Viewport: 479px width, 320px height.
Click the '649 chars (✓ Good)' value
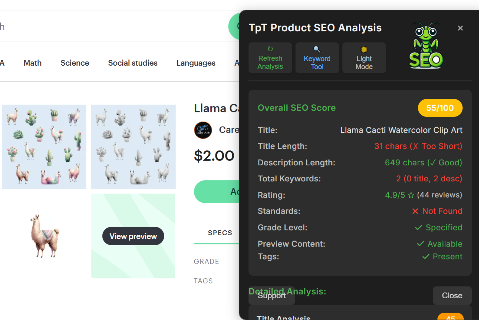[x=423, y=163]
